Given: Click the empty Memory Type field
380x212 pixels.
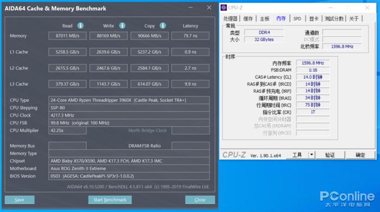Looking at the screenshot, I should pos(129,153).
